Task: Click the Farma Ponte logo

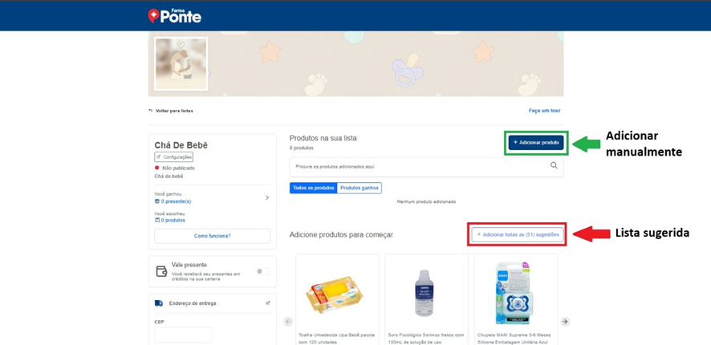Action: (x=175, y=15)
